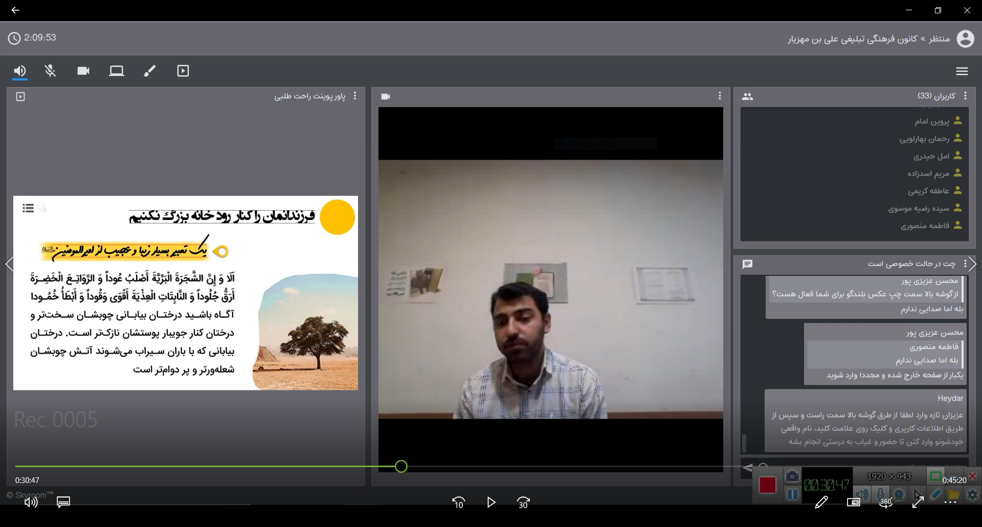Open the chat panel's three-dot menu

(965, 264)
